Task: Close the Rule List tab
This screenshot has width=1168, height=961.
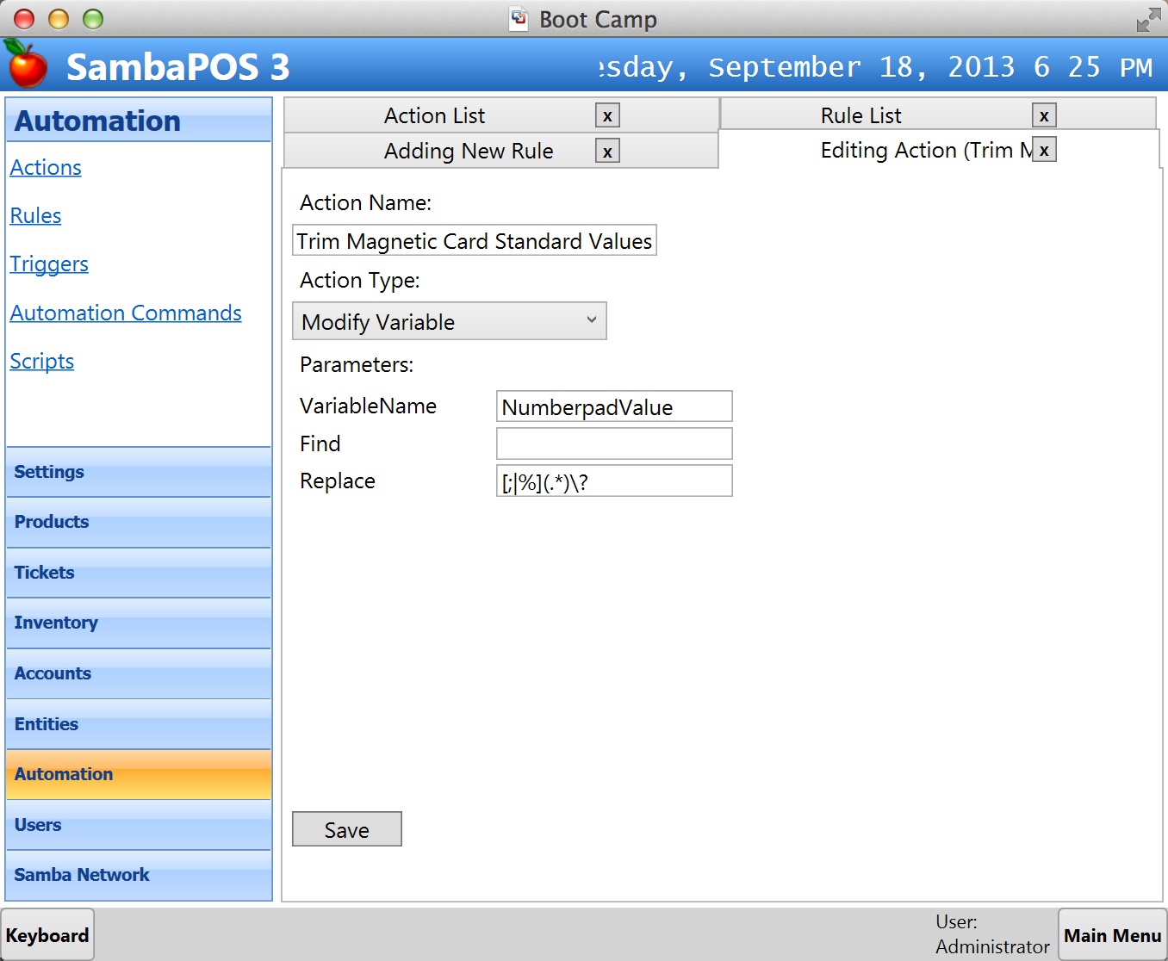Action: pyautogui.click(x=1044, y=116)
